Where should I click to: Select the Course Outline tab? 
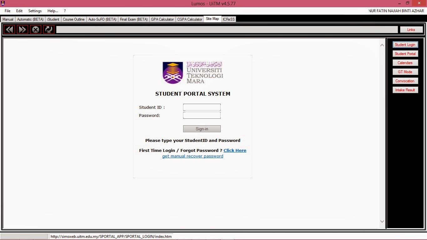tap(74, 19)
